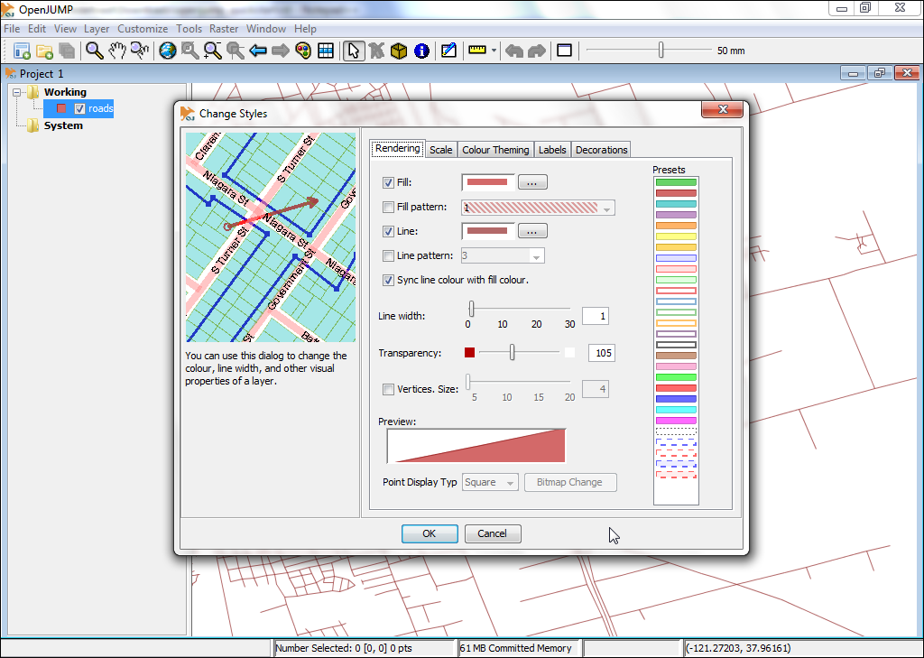Open the View/Edit Attributes table icon

pos(326,51)
